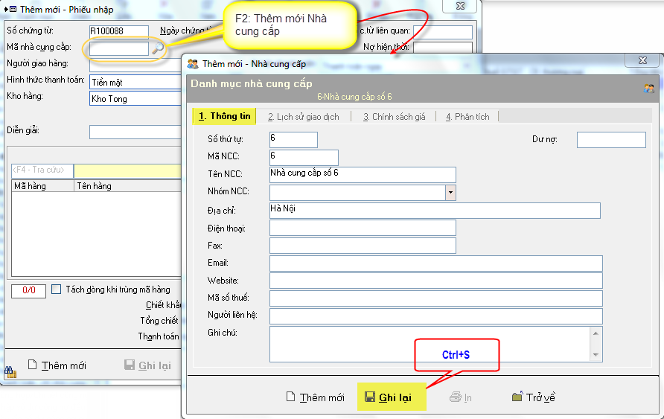The image size is (664, 419).
Task: Click Thêm mới button in Phiếu nhập window
Action: coord(57,365)
